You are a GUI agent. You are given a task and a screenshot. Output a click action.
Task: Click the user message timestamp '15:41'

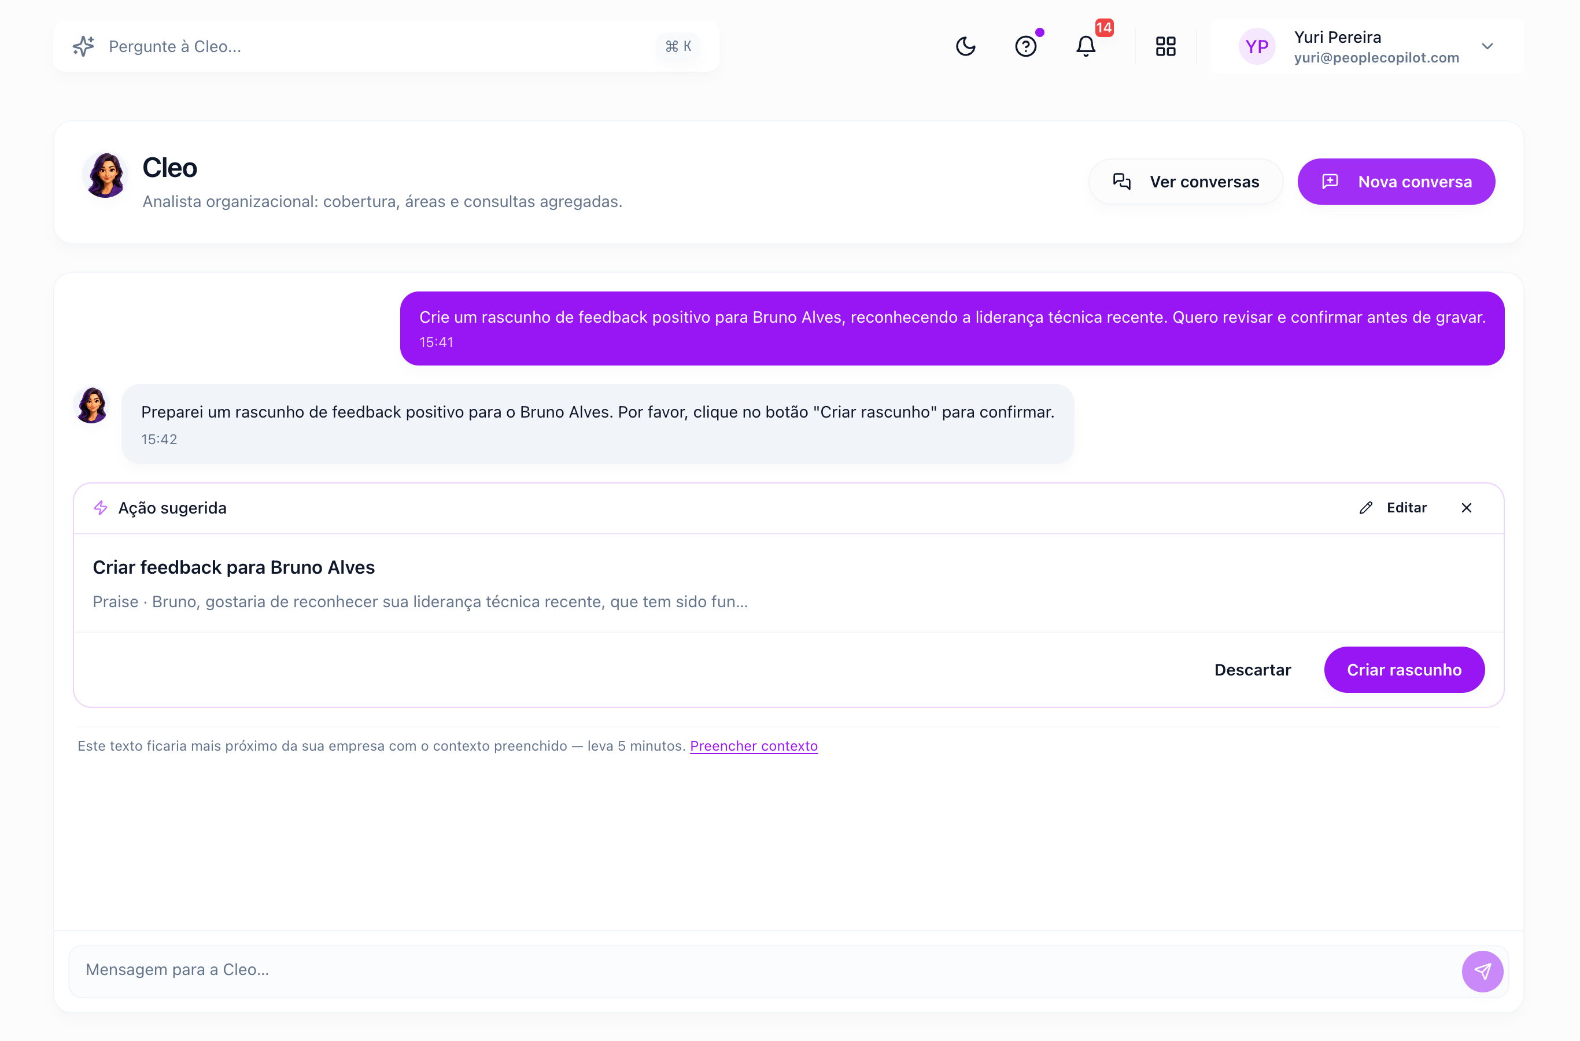(436, 342)
